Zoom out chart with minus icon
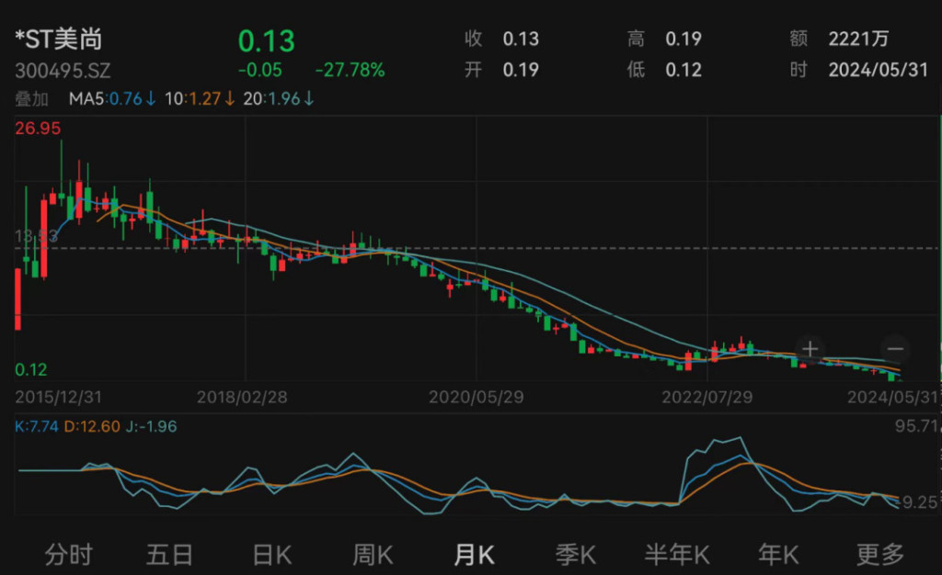Image resolution: width=942 pixels, height=575 pixels. (x=895, y=348)
